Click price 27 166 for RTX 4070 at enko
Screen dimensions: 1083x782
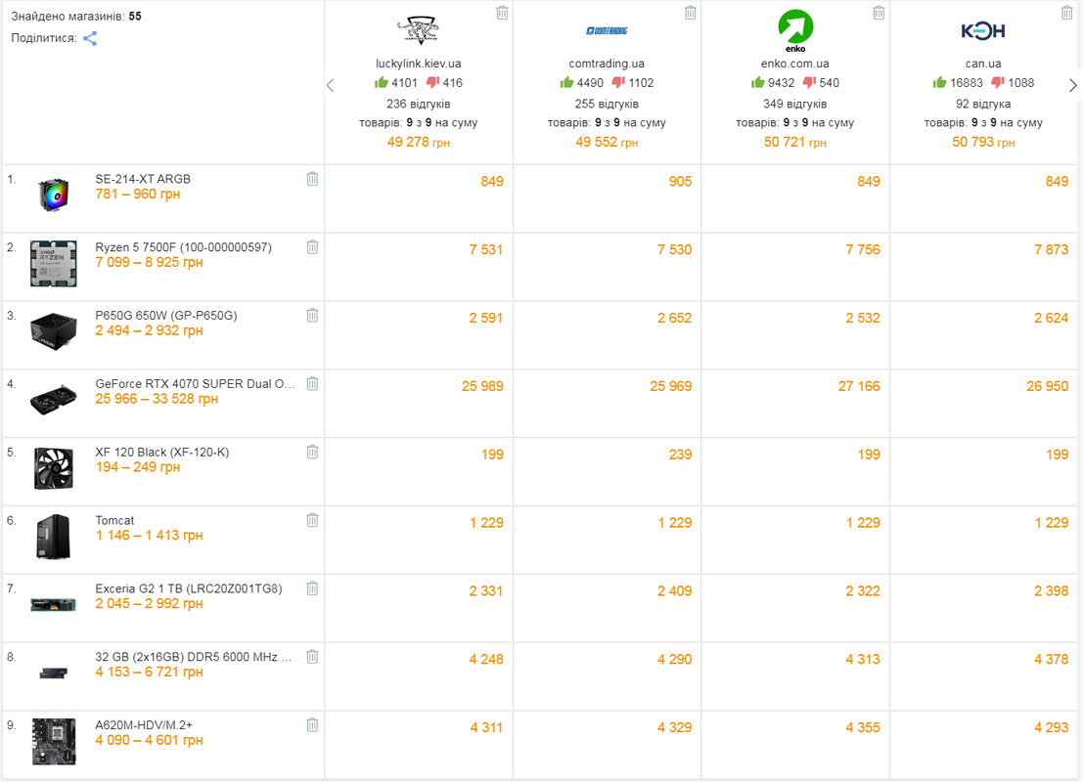859,386
